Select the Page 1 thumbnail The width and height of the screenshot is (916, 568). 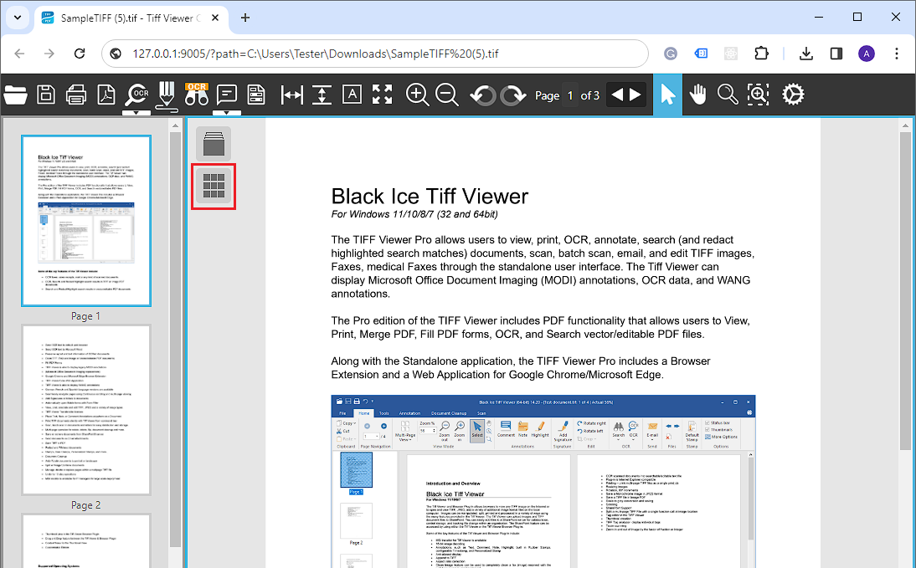(x=86, y=221)
